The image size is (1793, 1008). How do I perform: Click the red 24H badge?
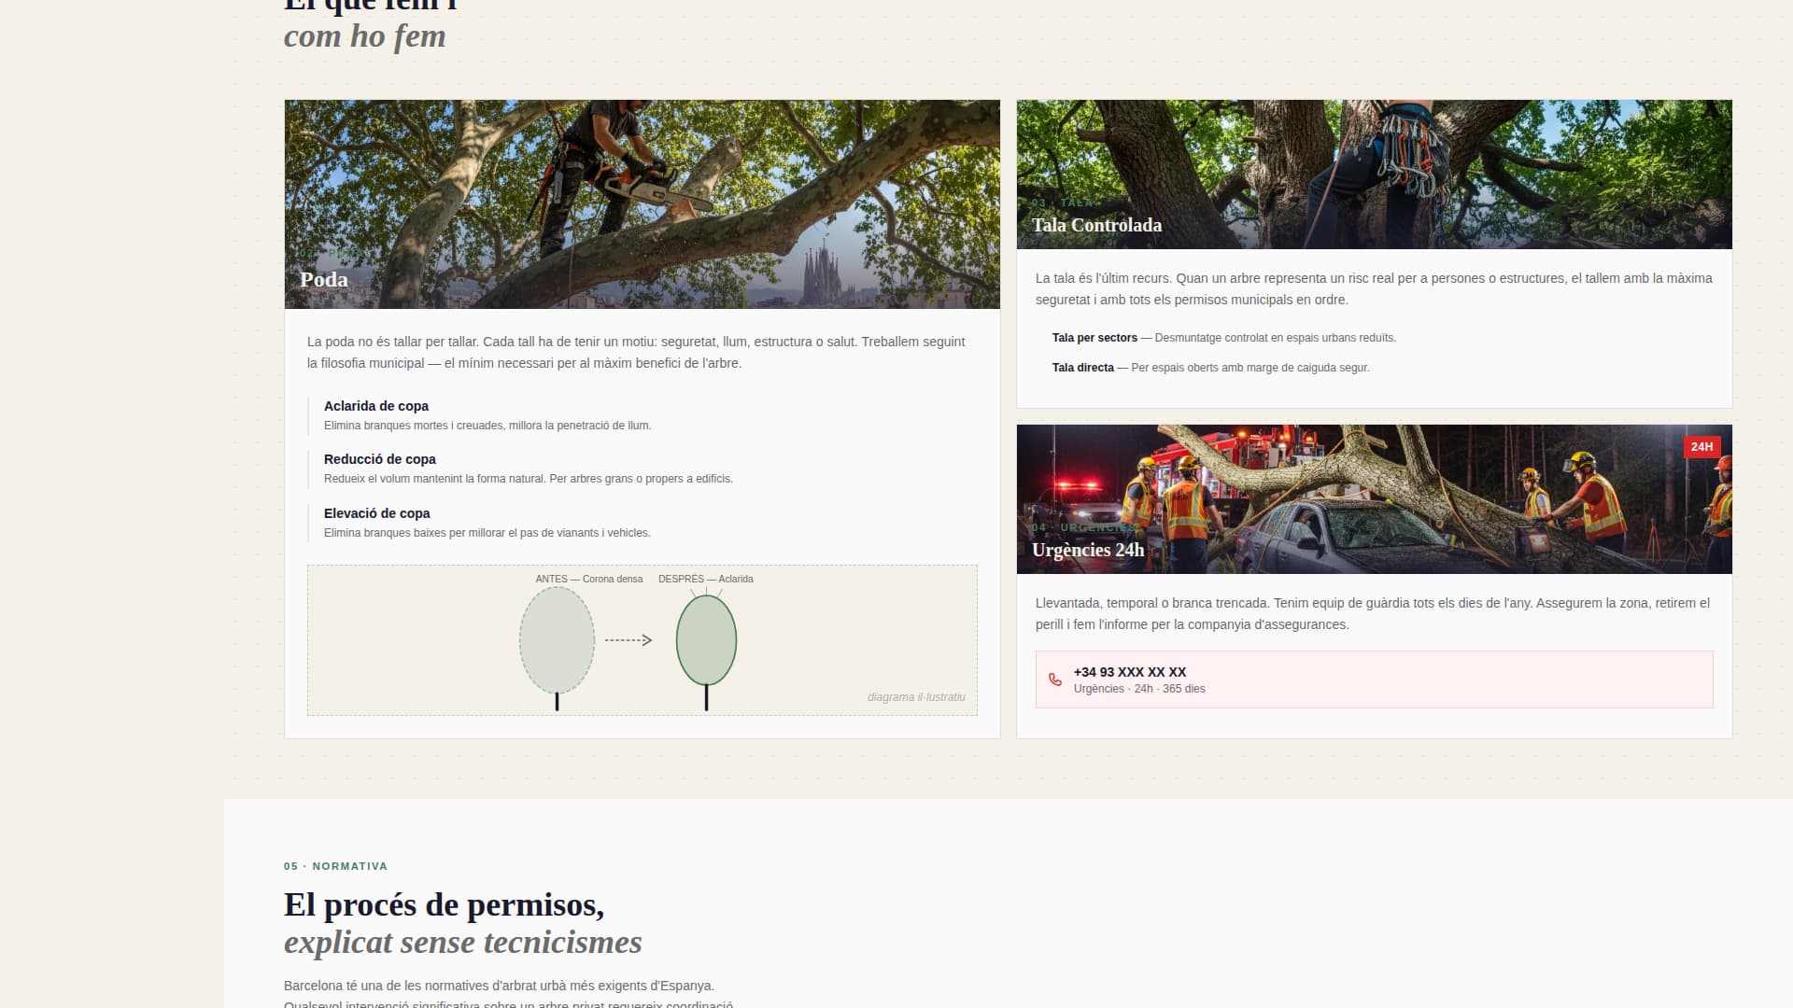tap(1701, 447)
